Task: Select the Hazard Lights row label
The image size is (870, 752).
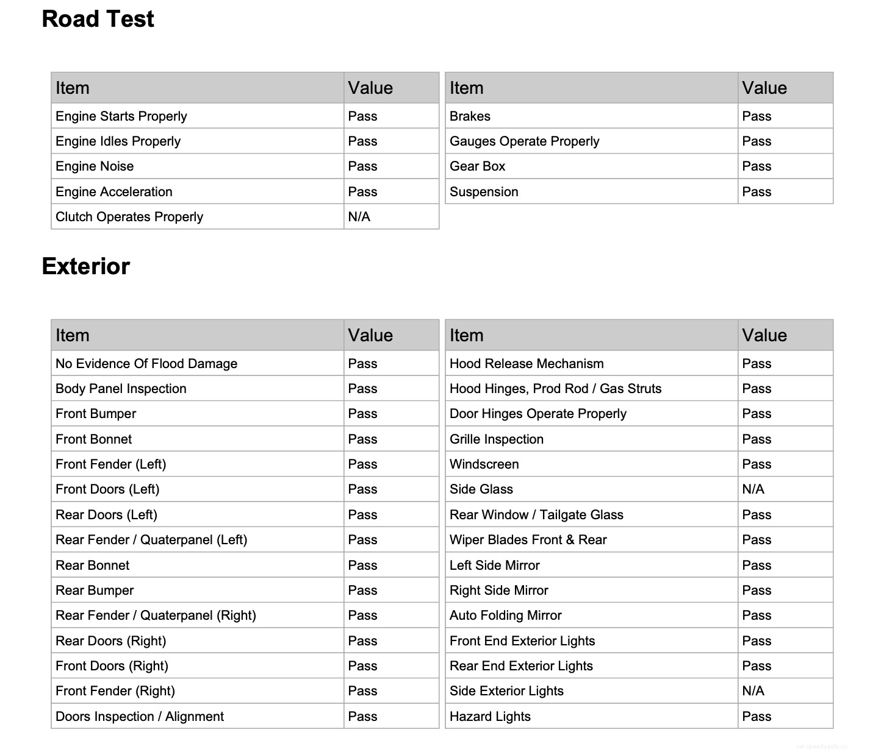Action: coord(490,717)
